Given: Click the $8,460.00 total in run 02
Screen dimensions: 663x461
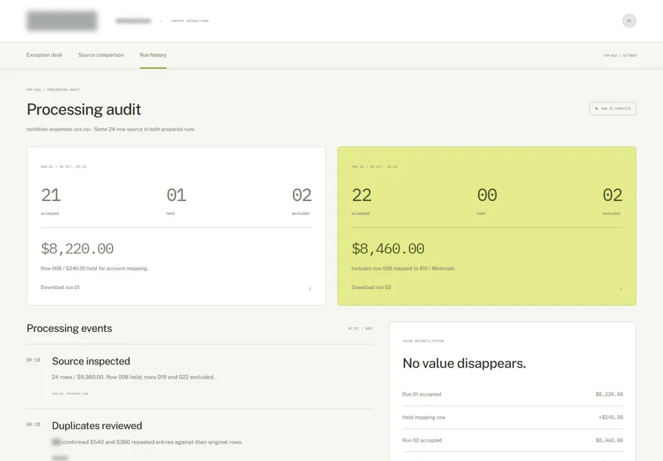Looking at the screenshot, I should click(x=387, y=249).
